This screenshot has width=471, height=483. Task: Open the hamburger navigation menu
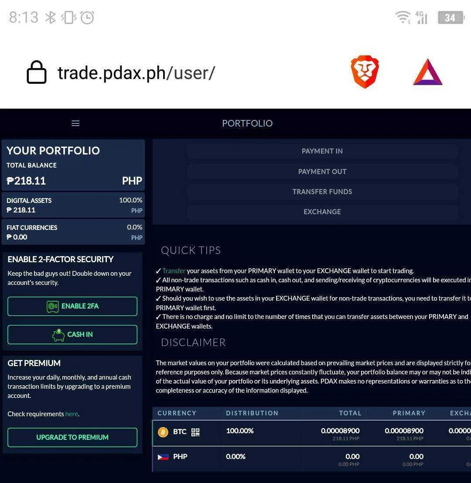pyautogui.click(x=75, y=123)
